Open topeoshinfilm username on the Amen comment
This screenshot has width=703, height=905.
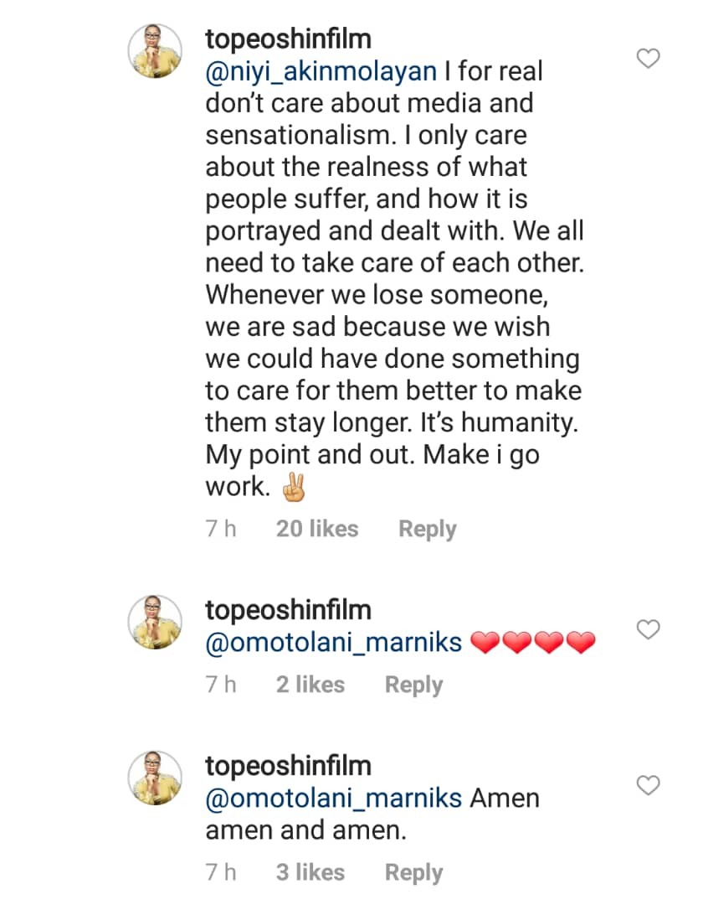288,766
